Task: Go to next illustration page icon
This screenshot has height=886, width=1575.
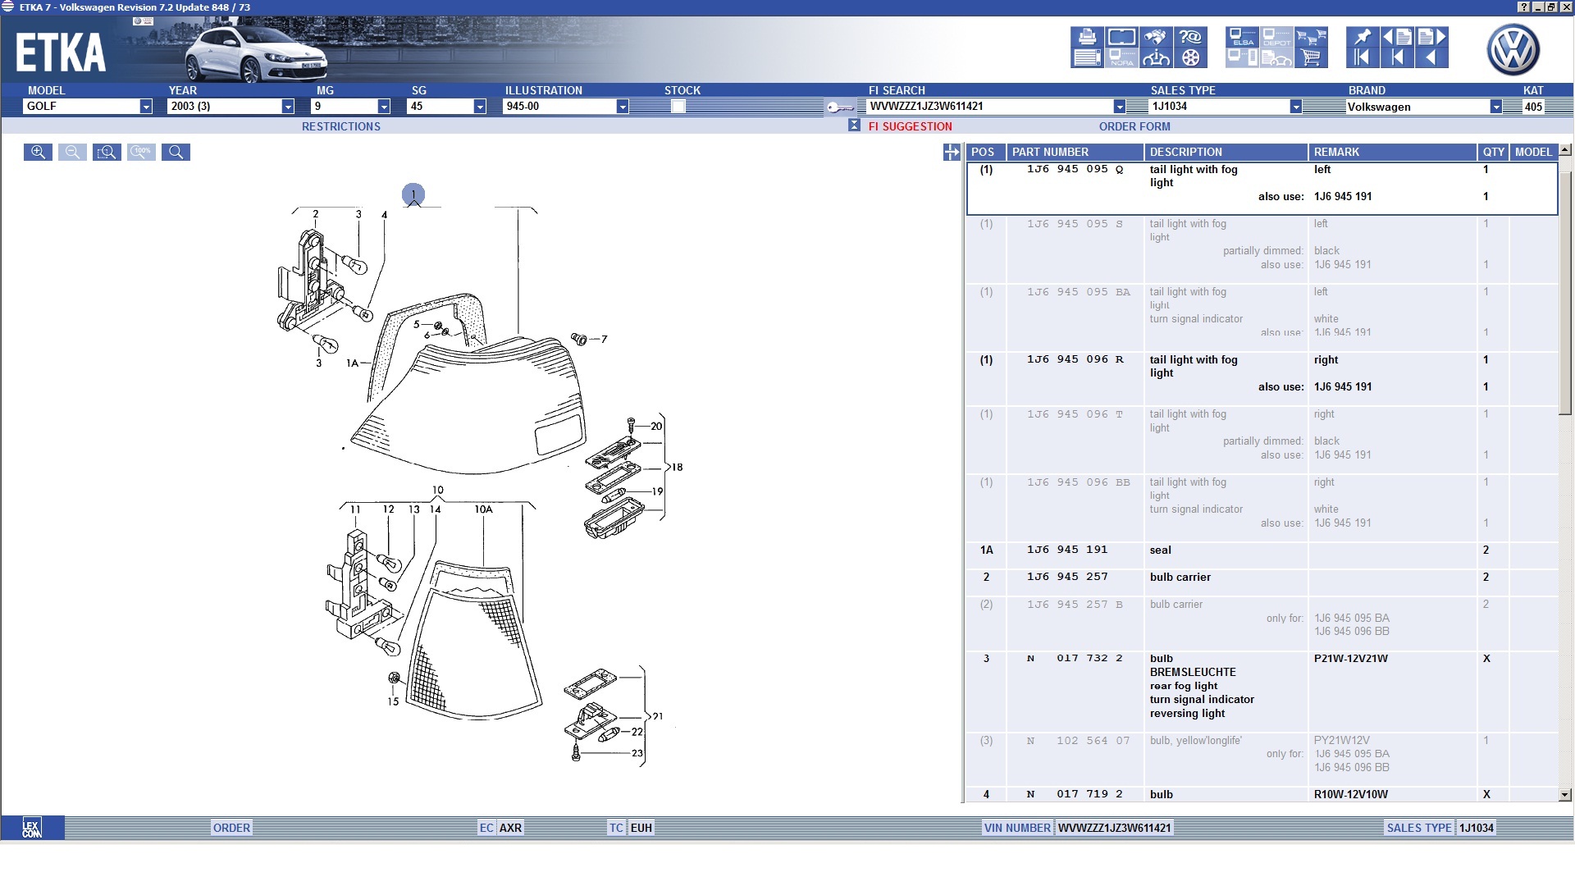Action: pyautogui.click(x=1431, y=37)
